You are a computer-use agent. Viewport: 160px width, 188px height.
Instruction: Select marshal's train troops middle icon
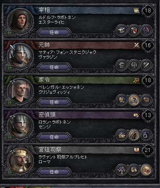tap(134, 65)
